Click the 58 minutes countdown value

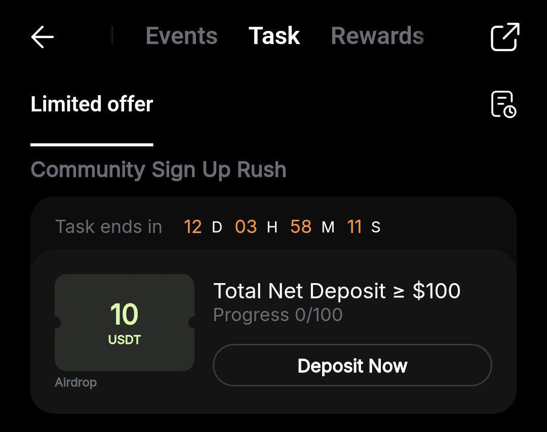(301, 227)
